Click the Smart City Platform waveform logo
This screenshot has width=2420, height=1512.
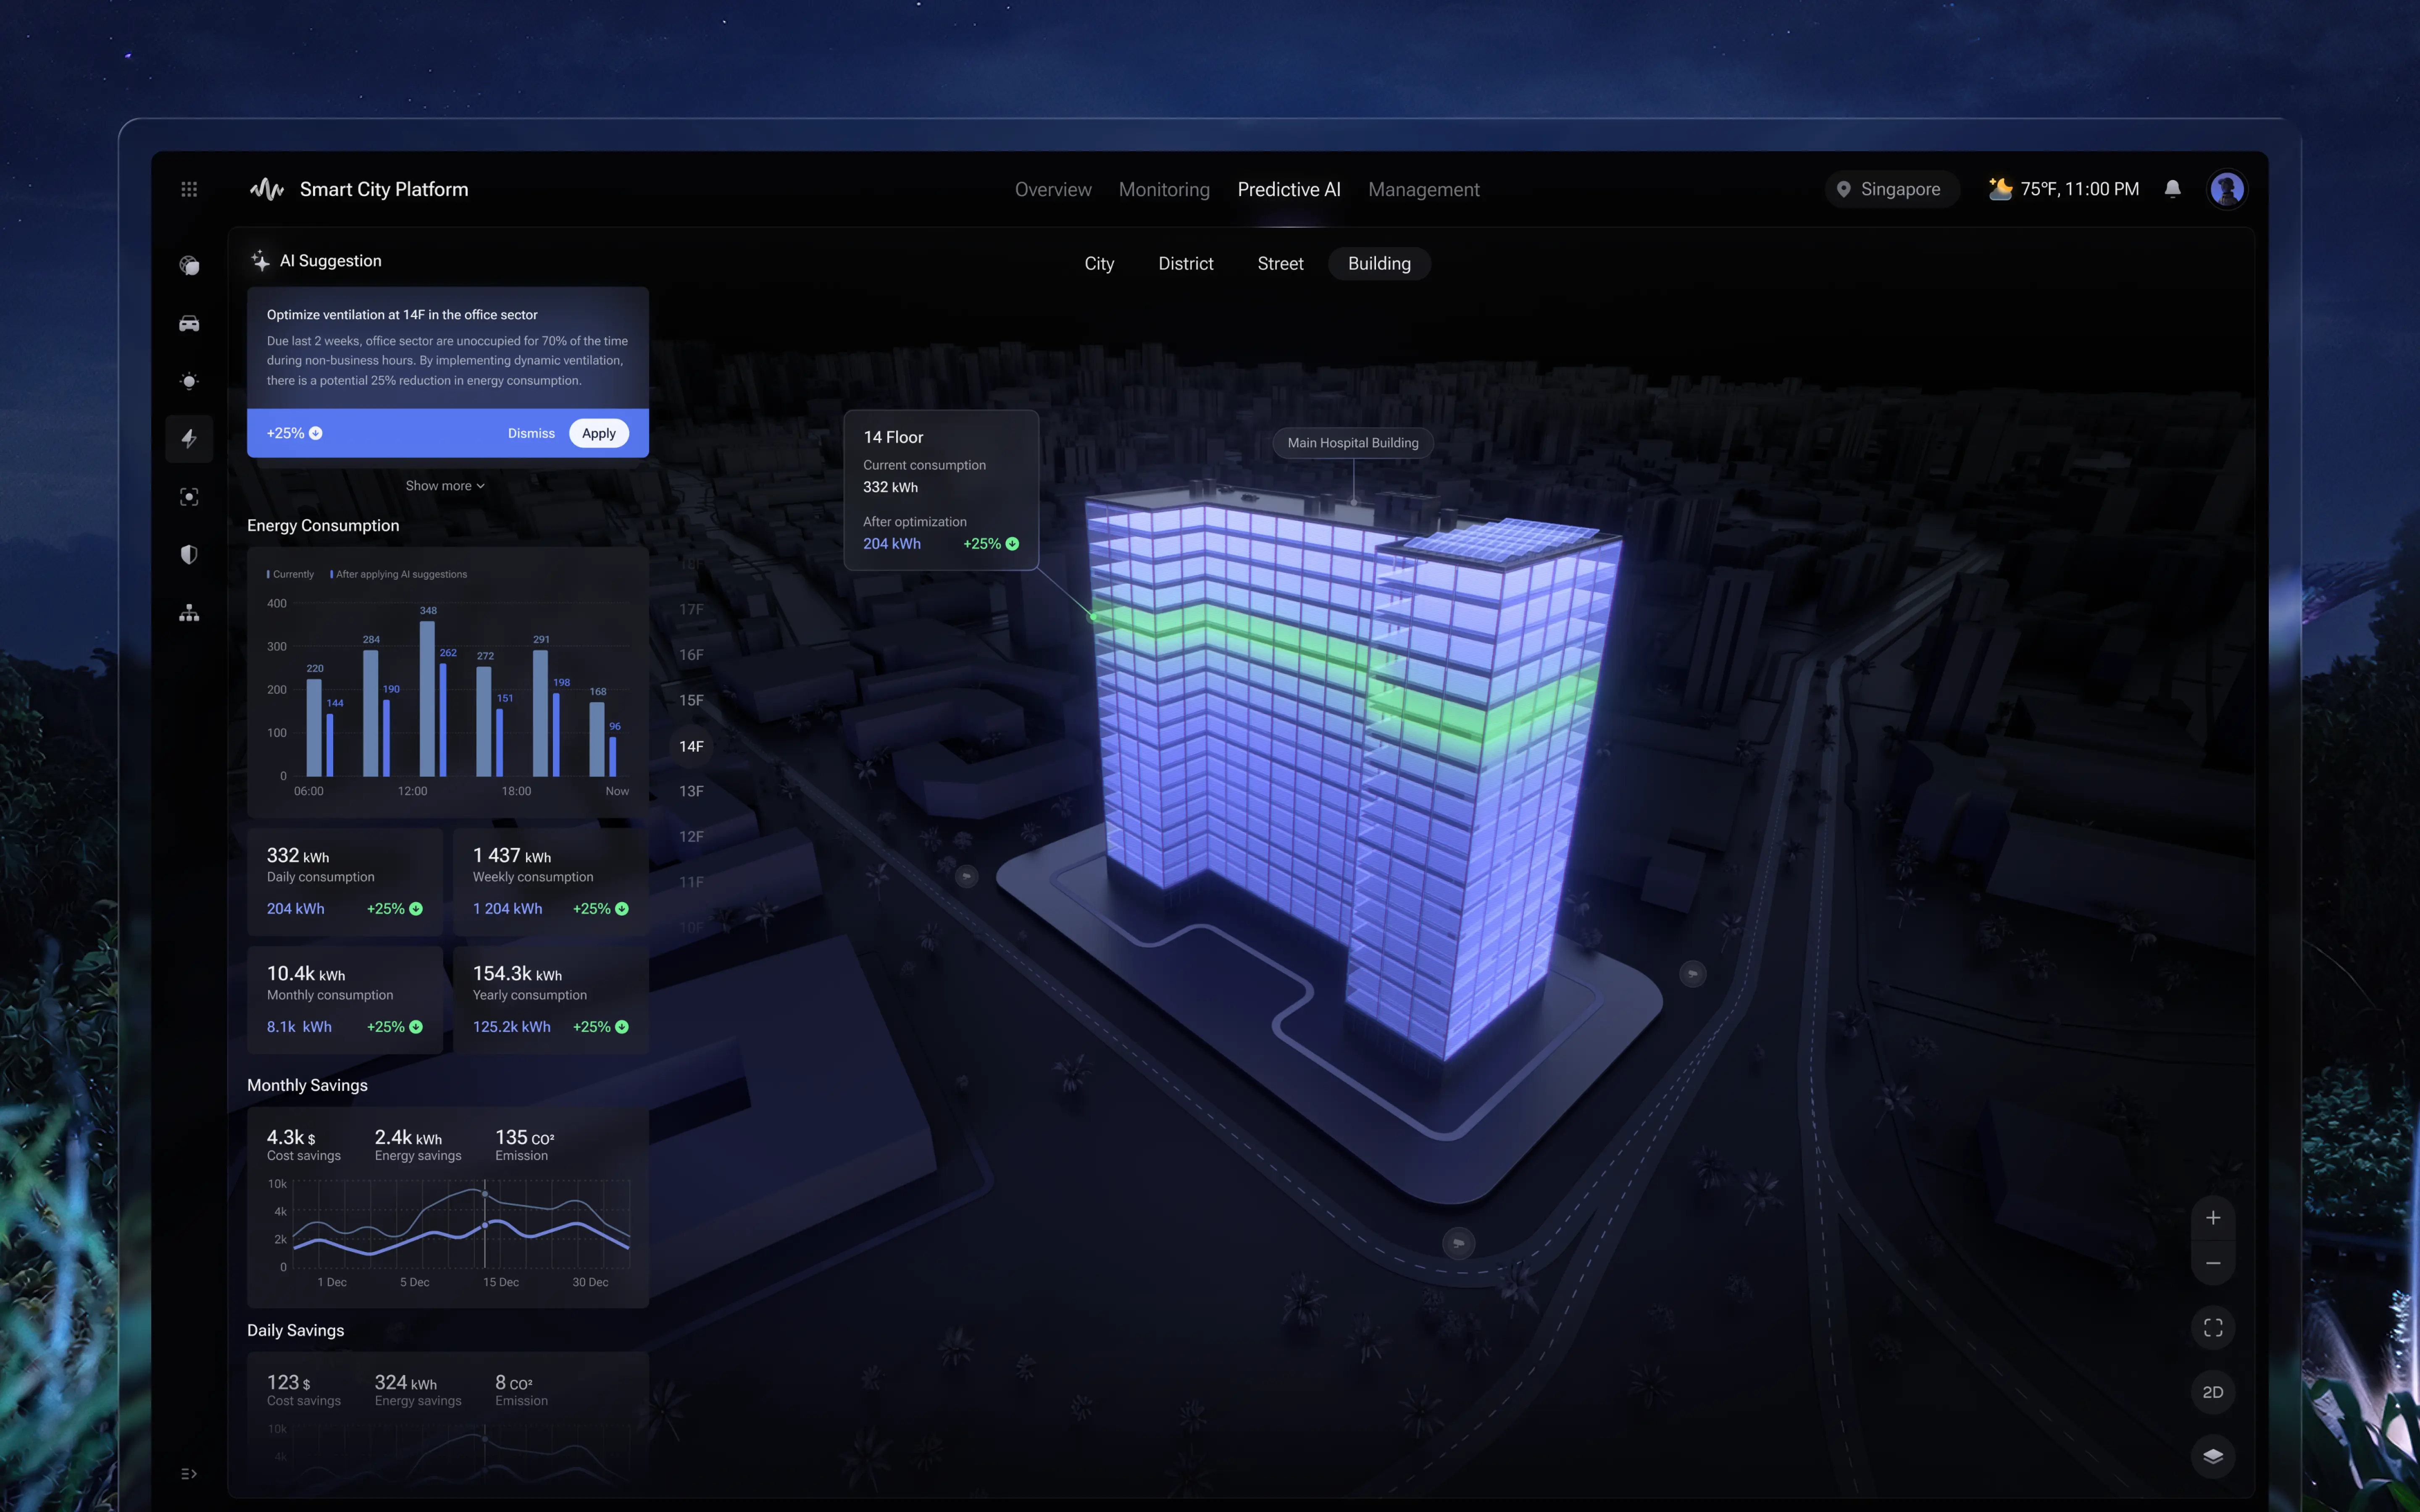pyautogui.click(x=267, y=189)
